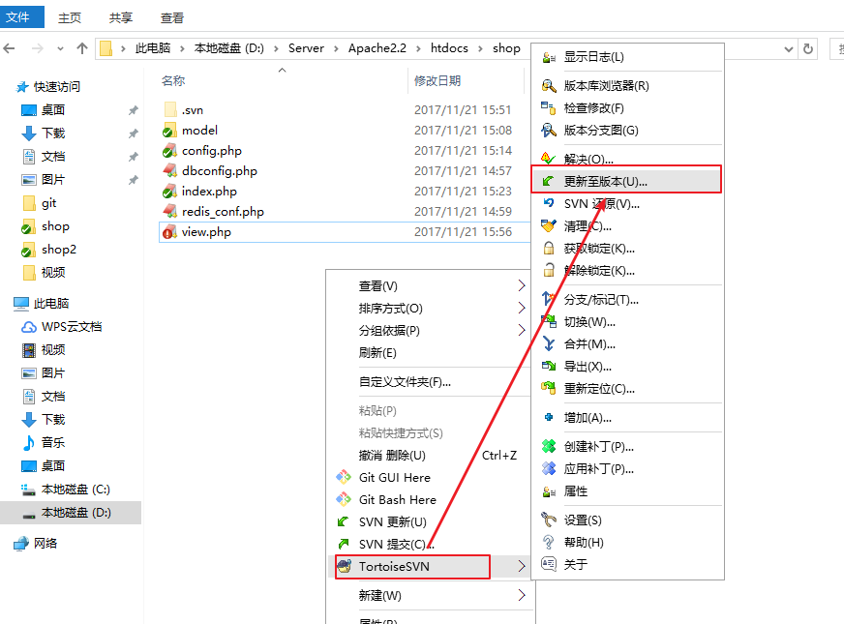This screenshot has height=624, width=844.
Task: Click the Create patch green icon
Action: (549, 447)
